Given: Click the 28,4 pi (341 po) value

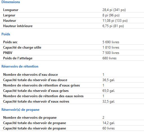Looking at the screenshot, I should [x=114, y=10].
